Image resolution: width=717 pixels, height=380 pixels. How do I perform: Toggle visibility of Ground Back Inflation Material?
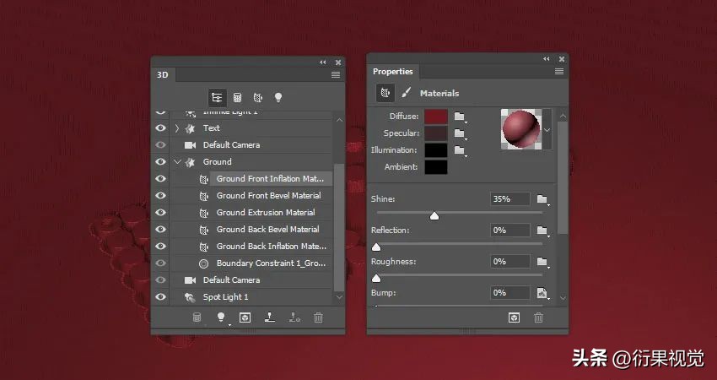click(x=160, y=247)
